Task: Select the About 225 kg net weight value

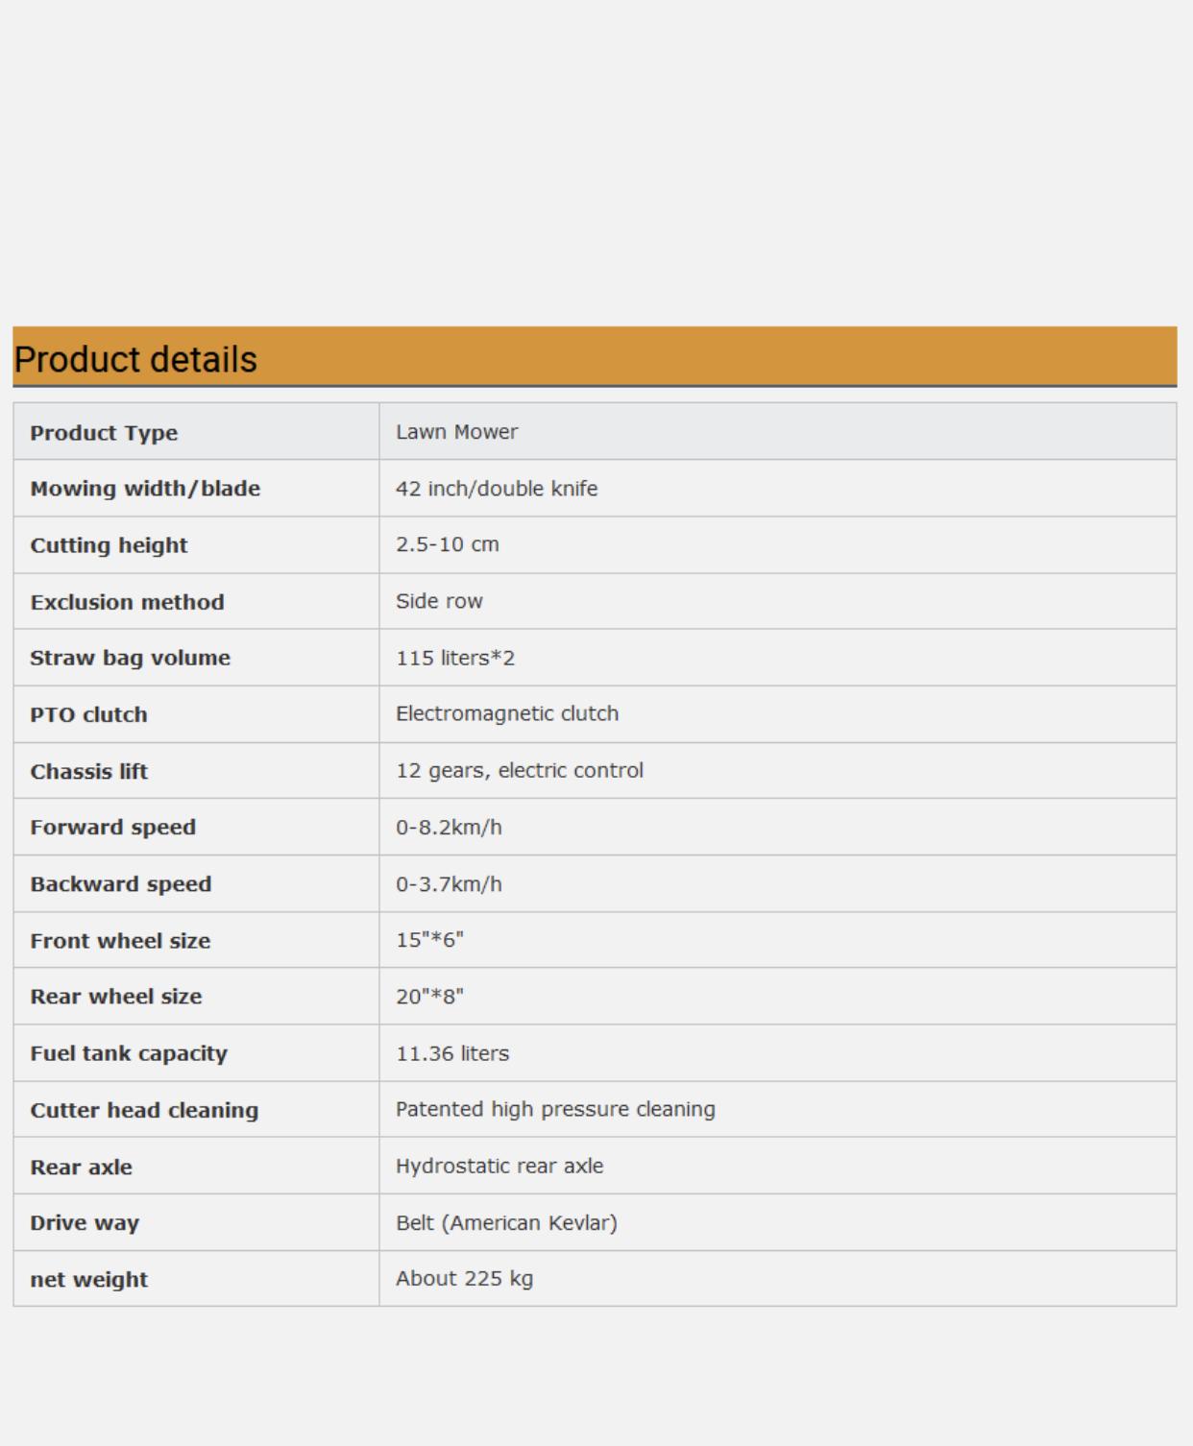Action: [464, 1279]
